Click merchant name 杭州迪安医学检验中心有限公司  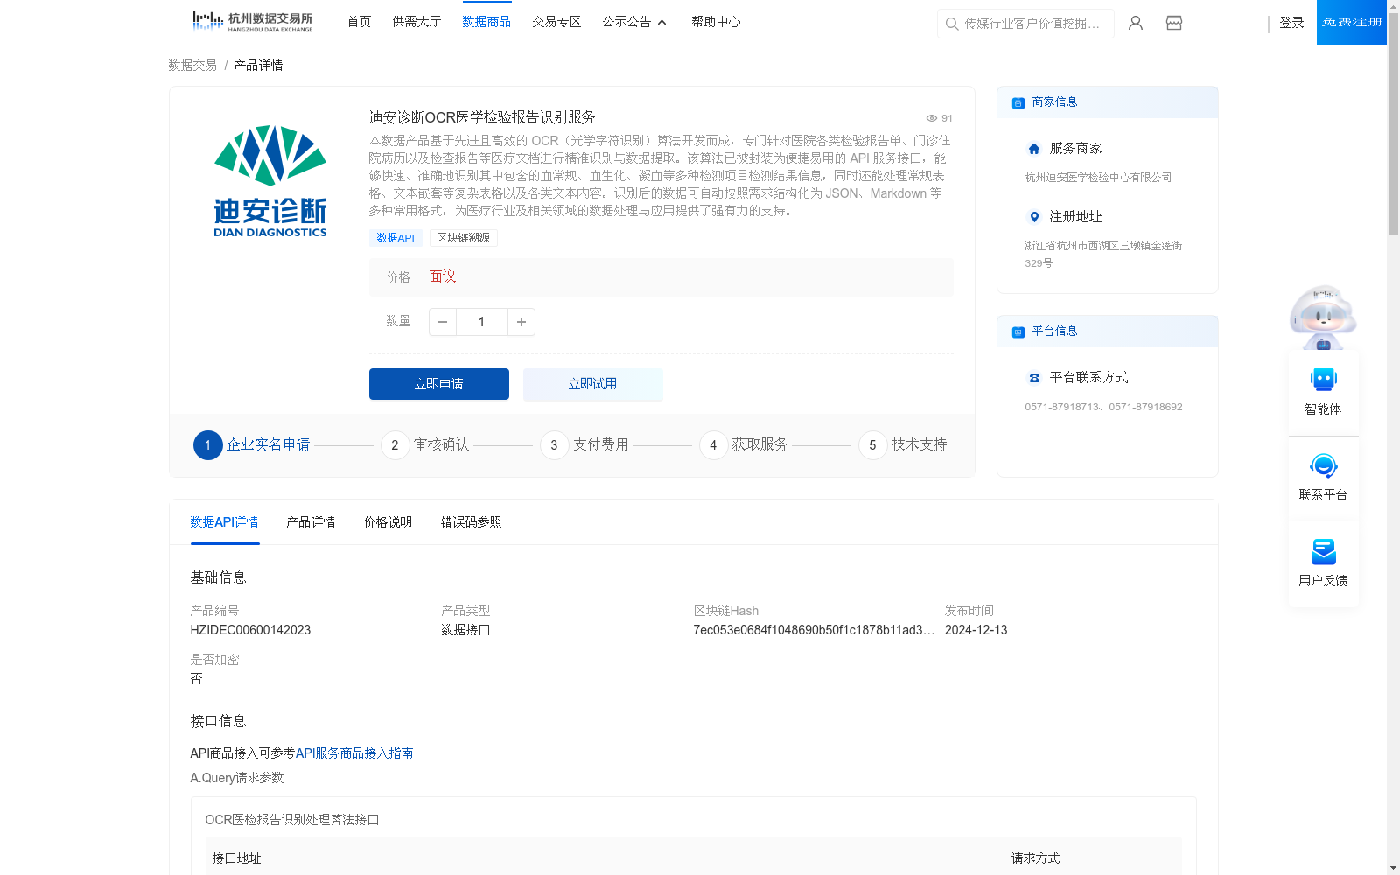click(1098, 178)
